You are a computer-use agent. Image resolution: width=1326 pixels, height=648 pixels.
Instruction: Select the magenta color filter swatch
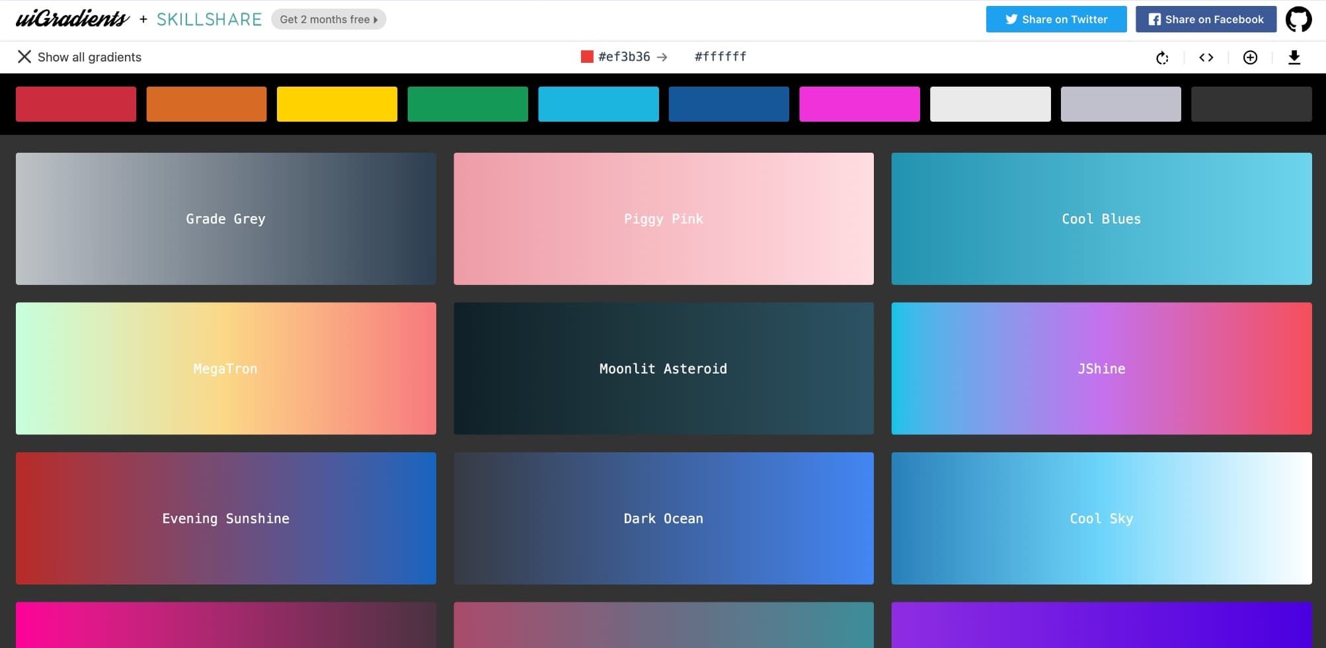859,104
